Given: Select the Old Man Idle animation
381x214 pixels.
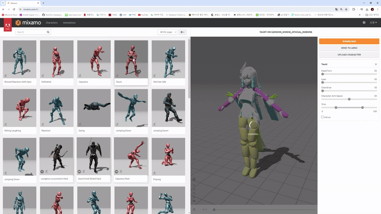Looking at the screenshot, I should pyautogui.click(x=168, y=63).
